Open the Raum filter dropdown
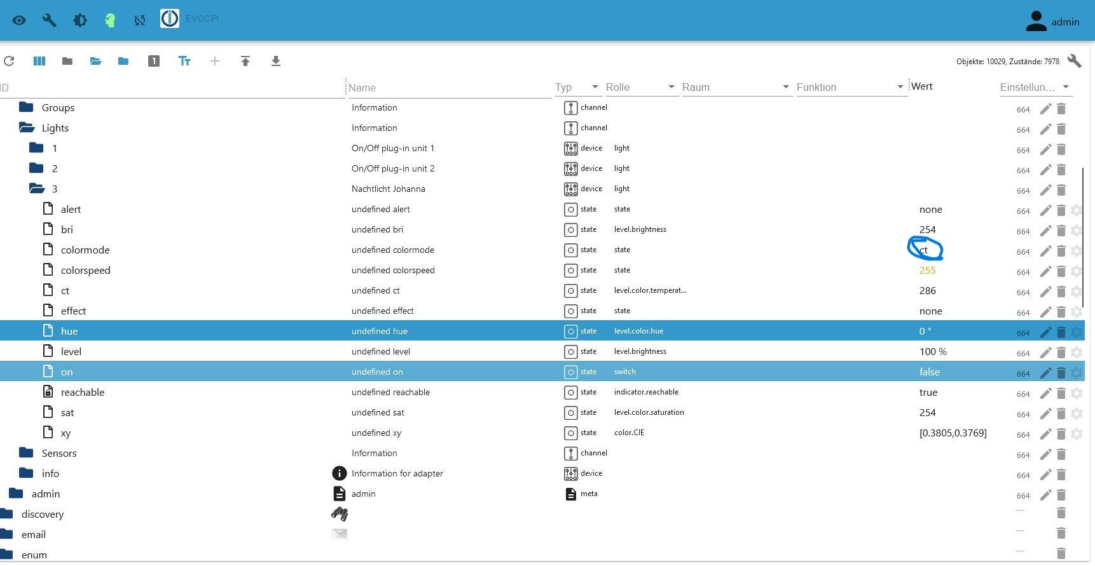This screenshot has width=1095, height=566. tap(736, 87)
